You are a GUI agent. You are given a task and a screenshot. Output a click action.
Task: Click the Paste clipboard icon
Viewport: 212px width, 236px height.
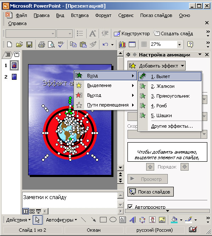coord(83,45)
